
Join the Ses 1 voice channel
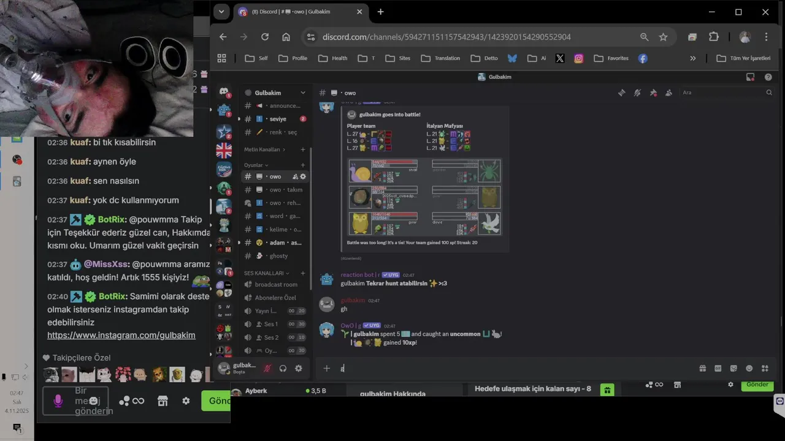point(274,324)
